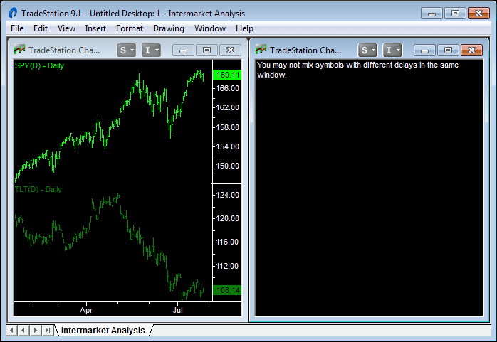Click the mixed-delays error message text
The height and width of the screenshot is (342, 497).
[358, 70]
